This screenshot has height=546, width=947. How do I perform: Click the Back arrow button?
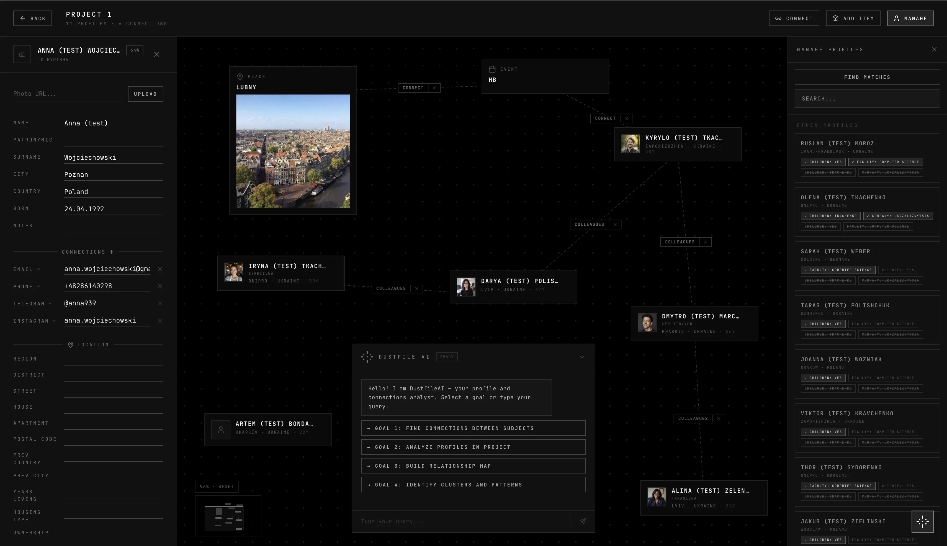(33, 18)
